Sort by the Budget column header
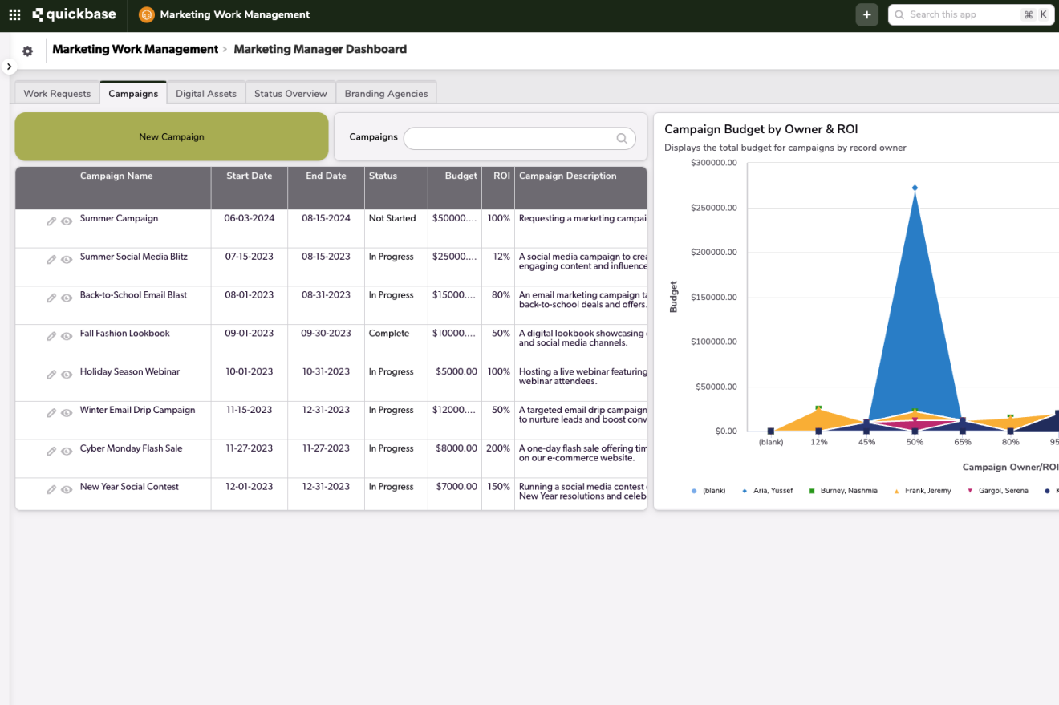Screen dimensions: 1059x705 [461, 176]
